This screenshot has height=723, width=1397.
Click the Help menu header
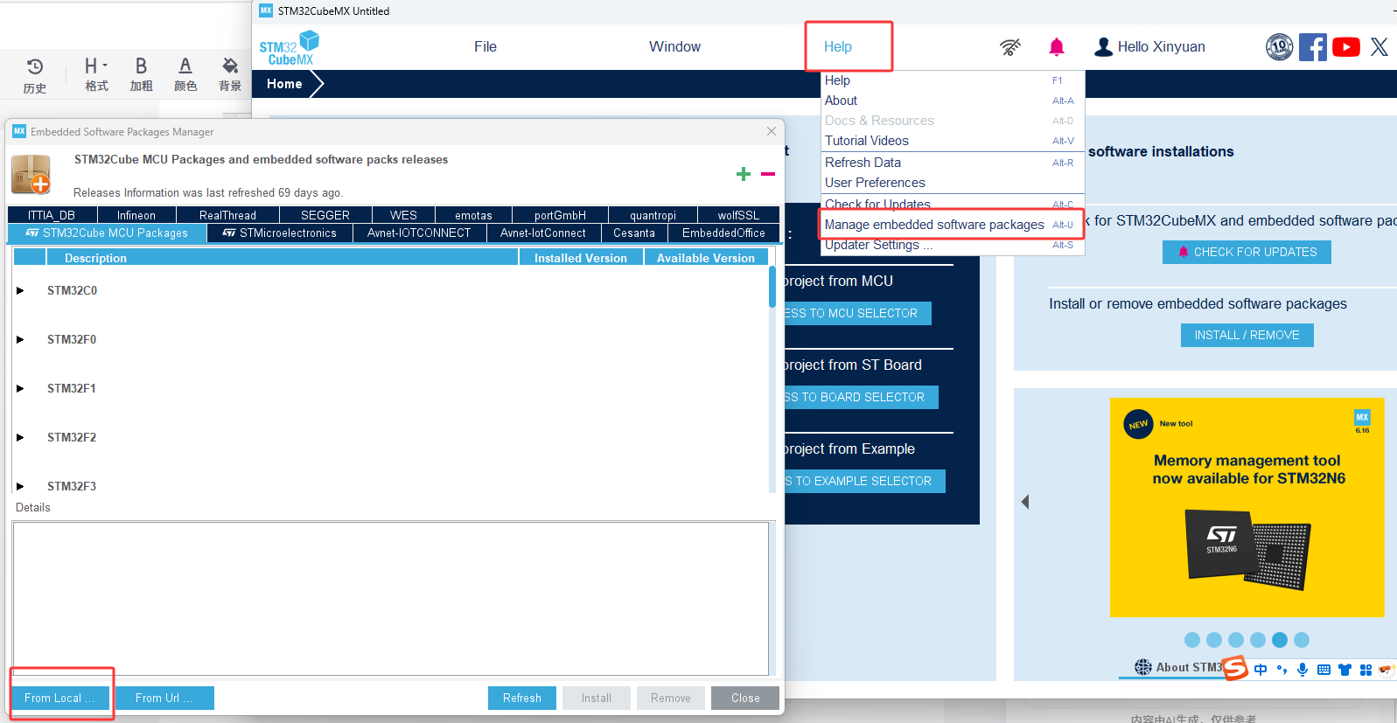coord(838,47)
